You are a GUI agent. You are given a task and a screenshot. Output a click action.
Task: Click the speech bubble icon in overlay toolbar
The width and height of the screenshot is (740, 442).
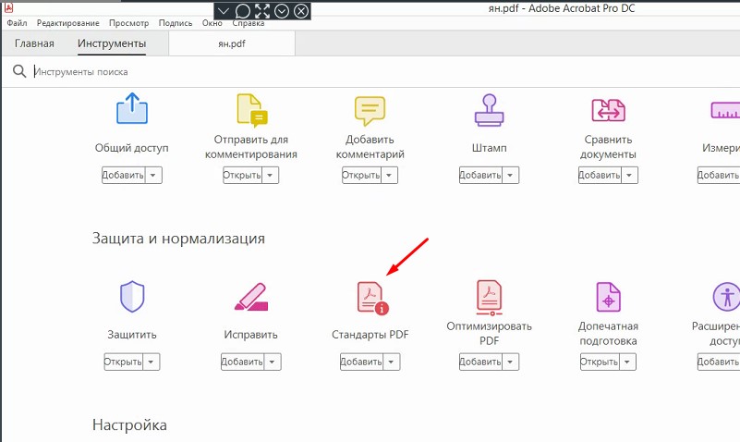tap(243, 11)
